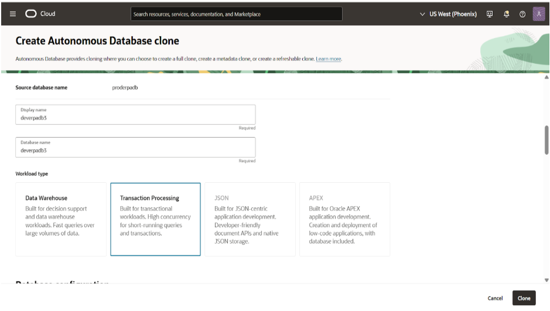This screenshot has width=550, height=311.
Task: Open the Cloud Shell developer tools icon
Action: 490,14
